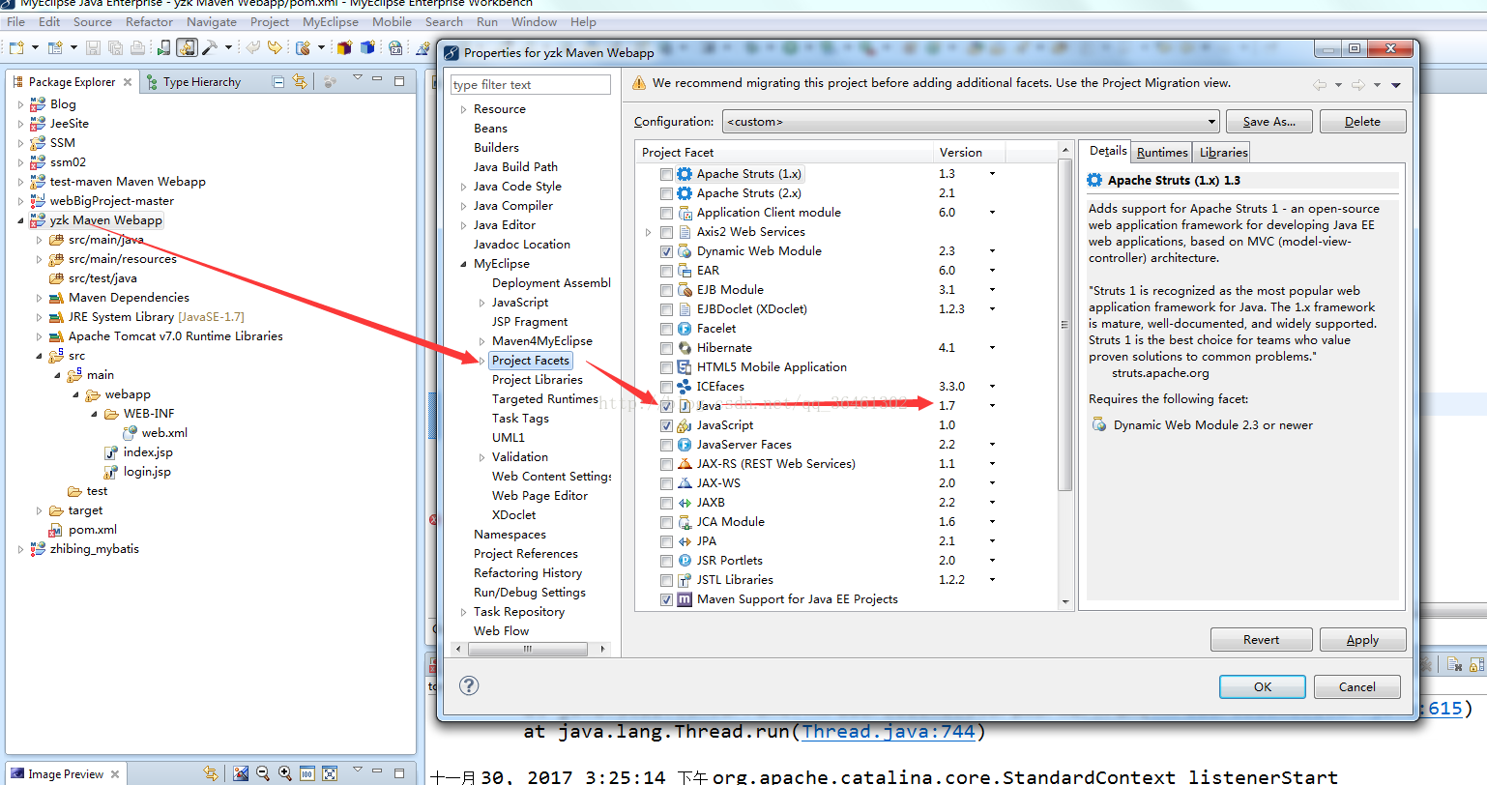The height and width of the screenshot is (785, 1487).
Task: Uncheck Maven Support for Java EE Projects
Action: tap(666, 599)
